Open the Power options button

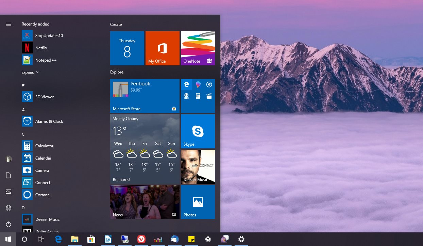click(9, 224)
